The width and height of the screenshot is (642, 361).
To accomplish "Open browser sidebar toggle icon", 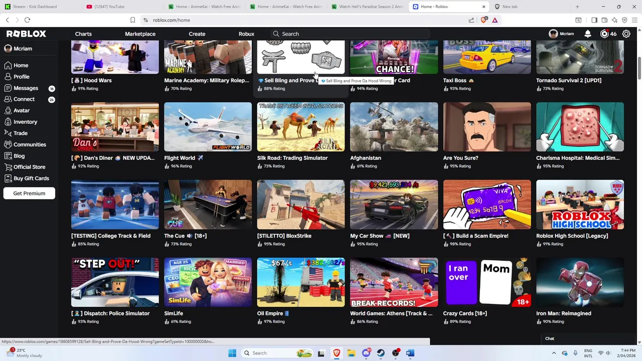I will click(594, 20).
